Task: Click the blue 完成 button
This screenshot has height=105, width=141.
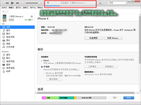Action: pyautogui.click(x=129, y=98)
